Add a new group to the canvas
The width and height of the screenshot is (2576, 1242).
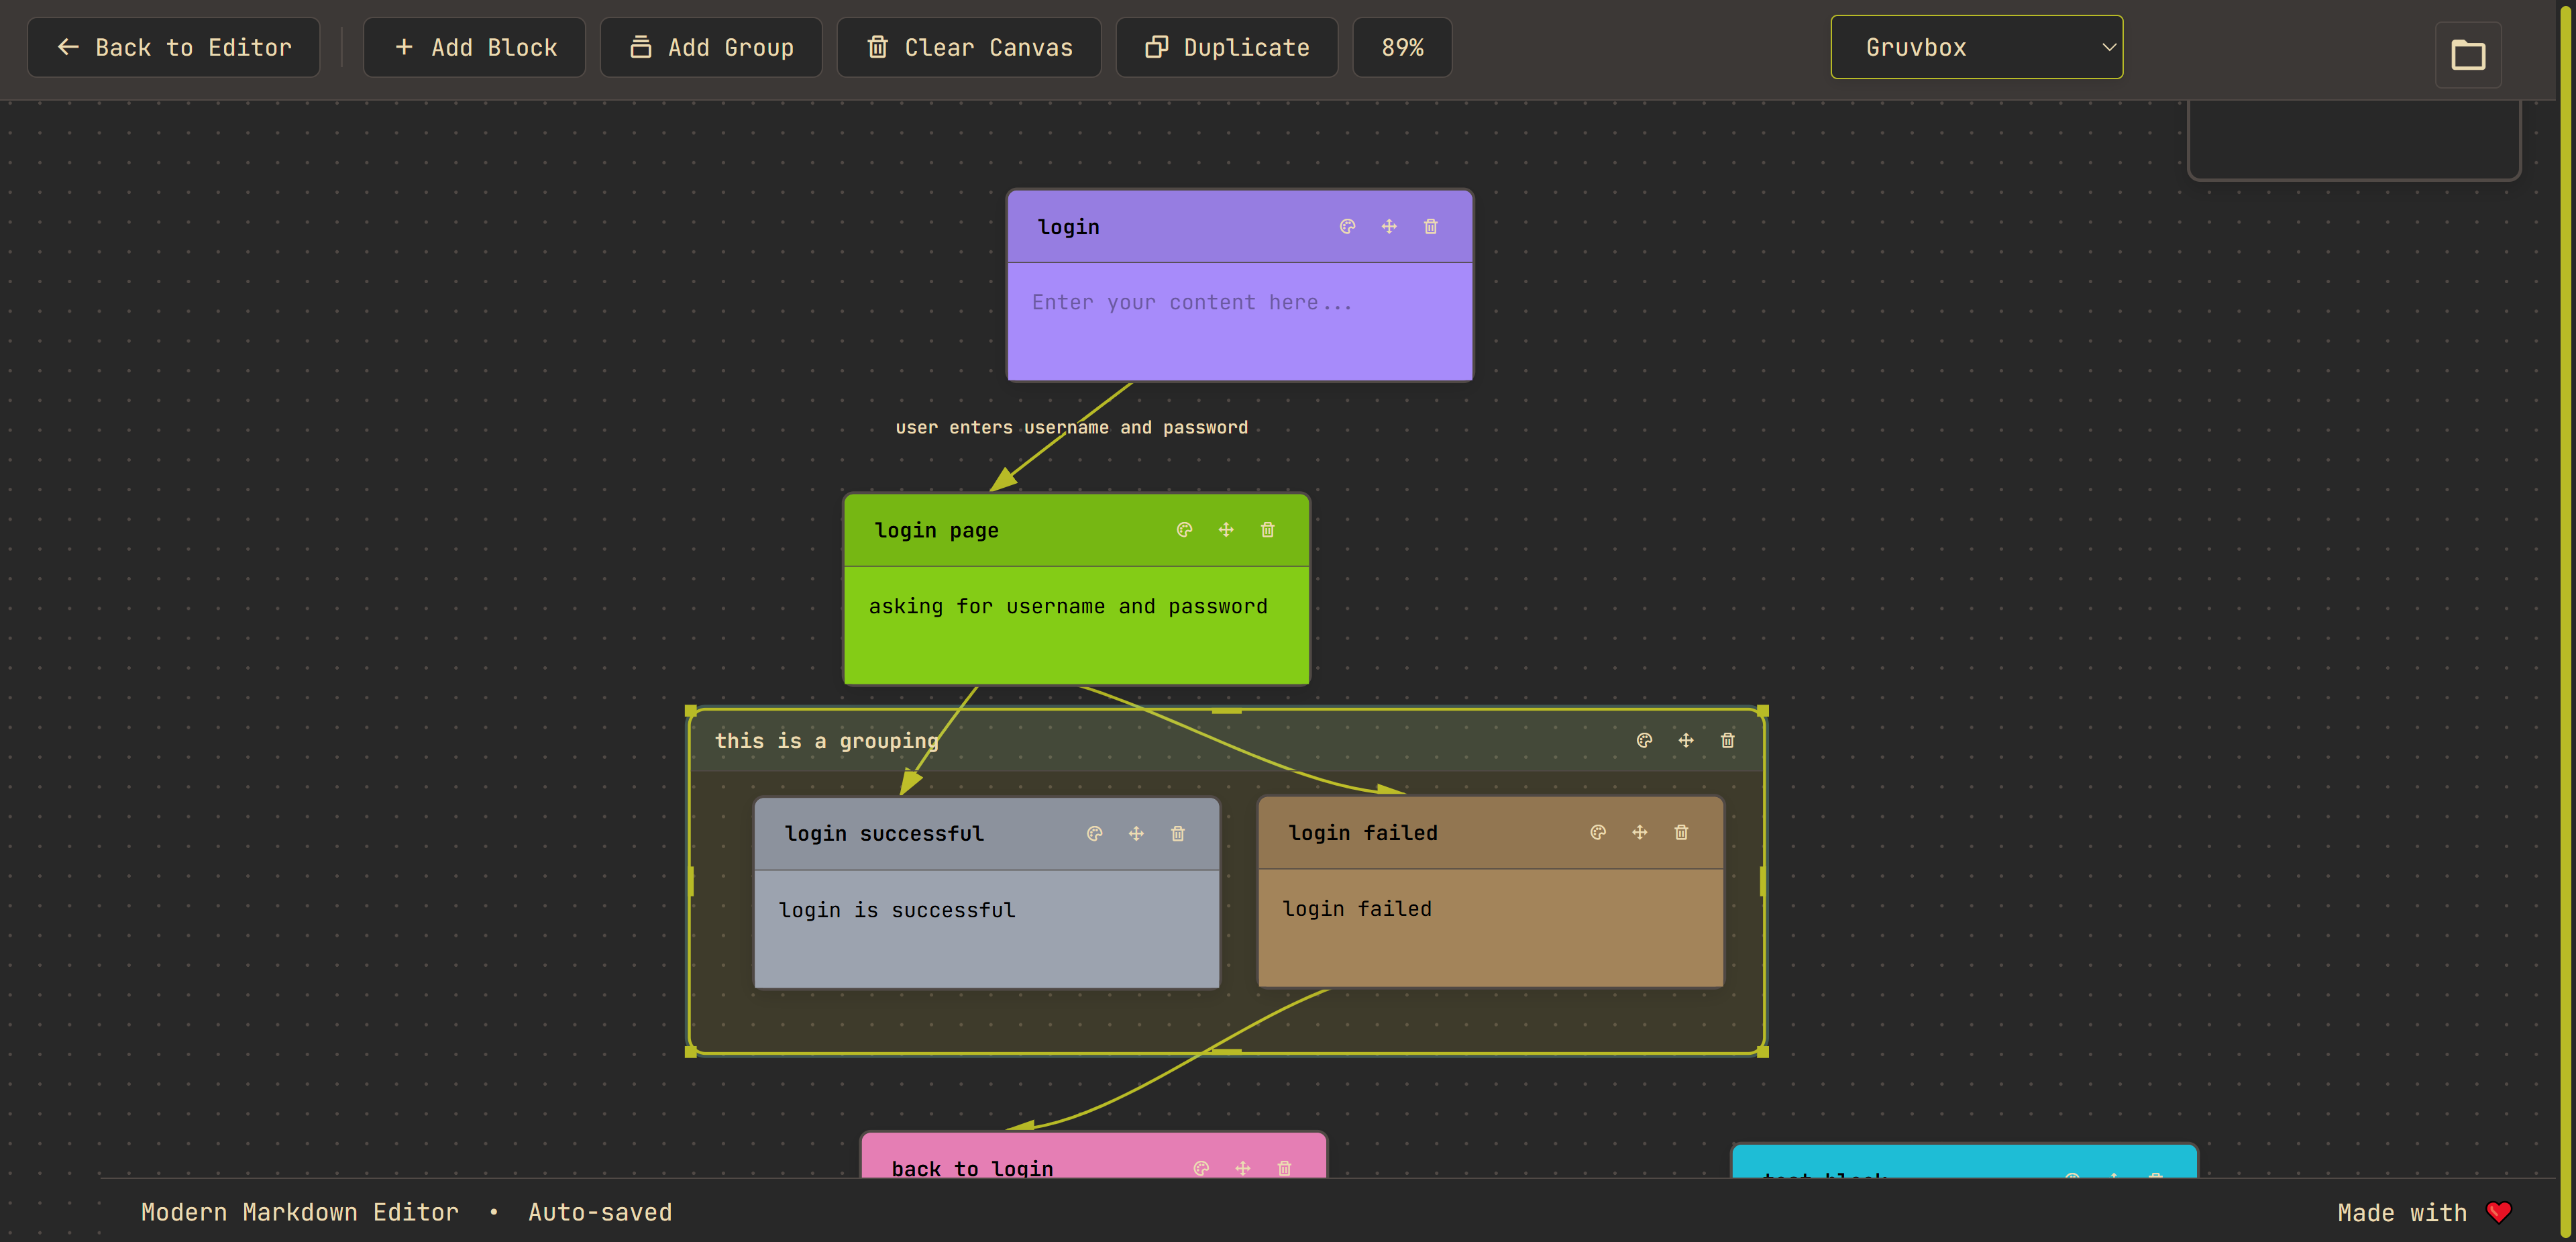click(x=710, y=46)
